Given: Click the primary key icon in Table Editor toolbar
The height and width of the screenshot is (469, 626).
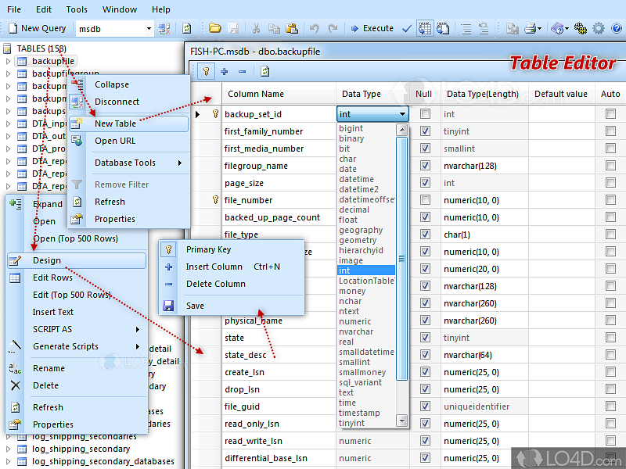Looking at the screenshot, I should (207, 71).
